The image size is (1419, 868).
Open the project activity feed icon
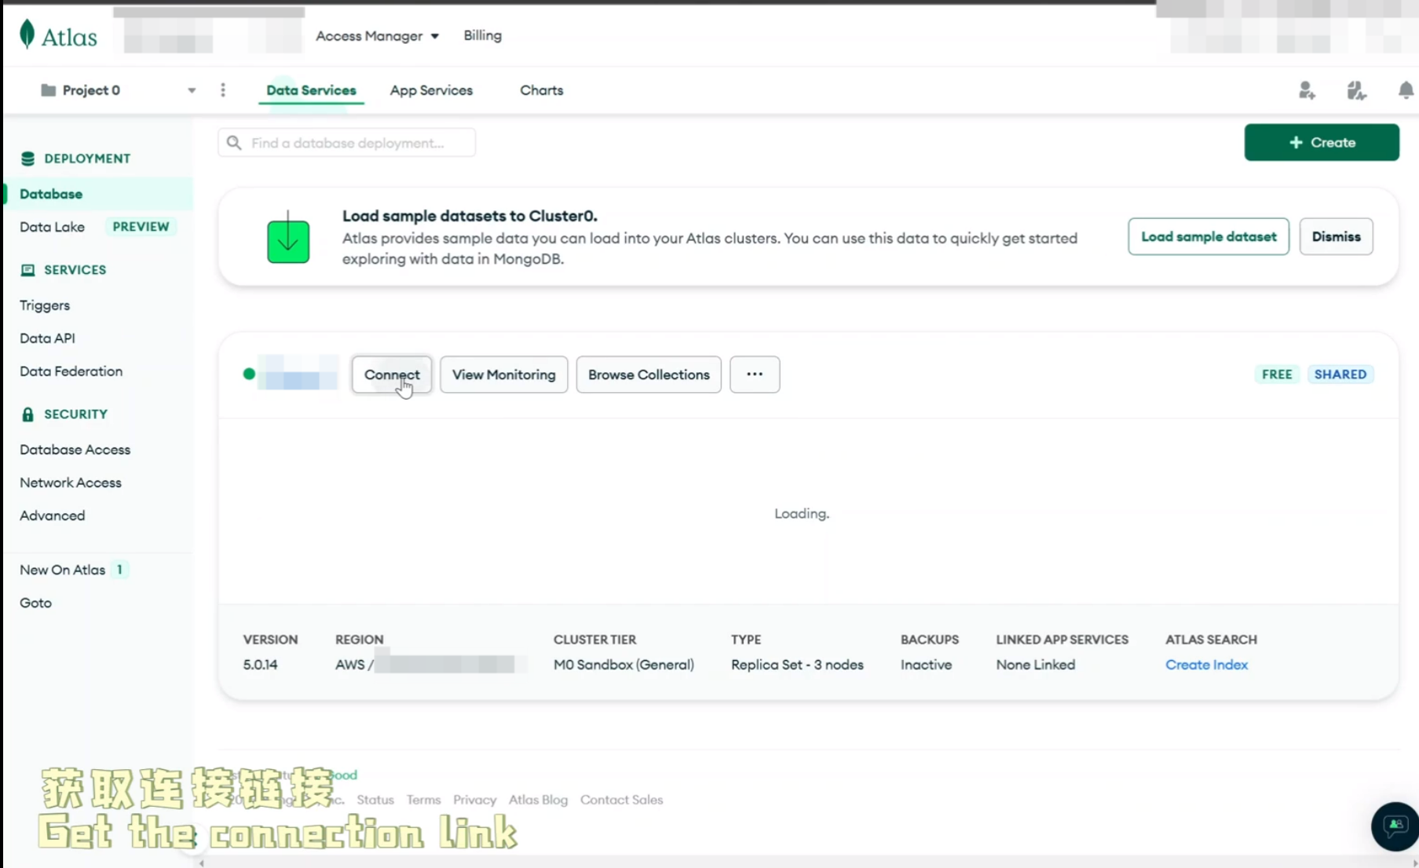point(1356,91)
